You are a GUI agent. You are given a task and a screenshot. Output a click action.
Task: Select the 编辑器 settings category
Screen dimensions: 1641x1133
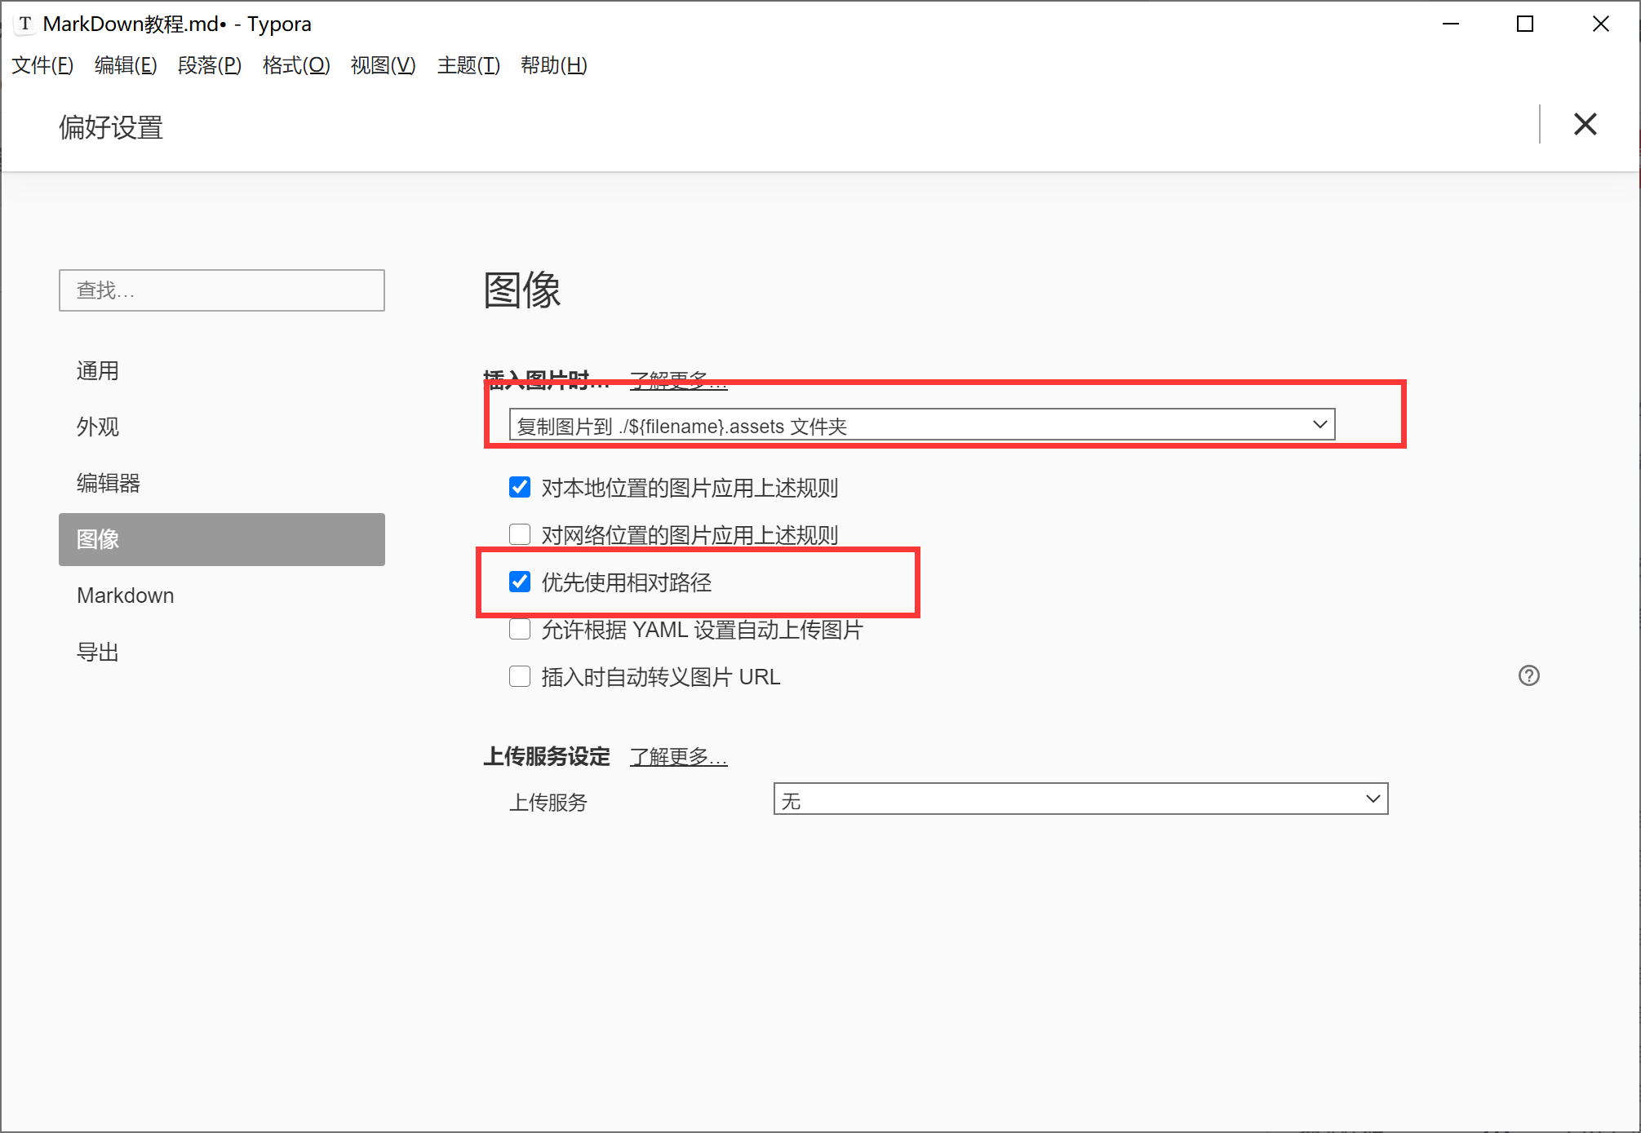pos(222,484)
